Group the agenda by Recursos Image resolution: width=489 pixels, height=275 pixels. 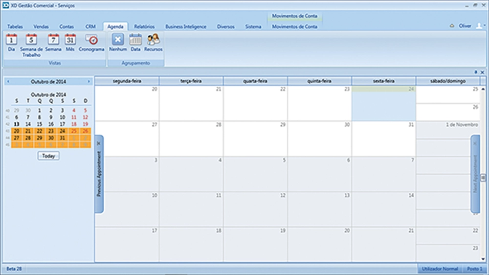pyautogui.click(x=153, y=42)
